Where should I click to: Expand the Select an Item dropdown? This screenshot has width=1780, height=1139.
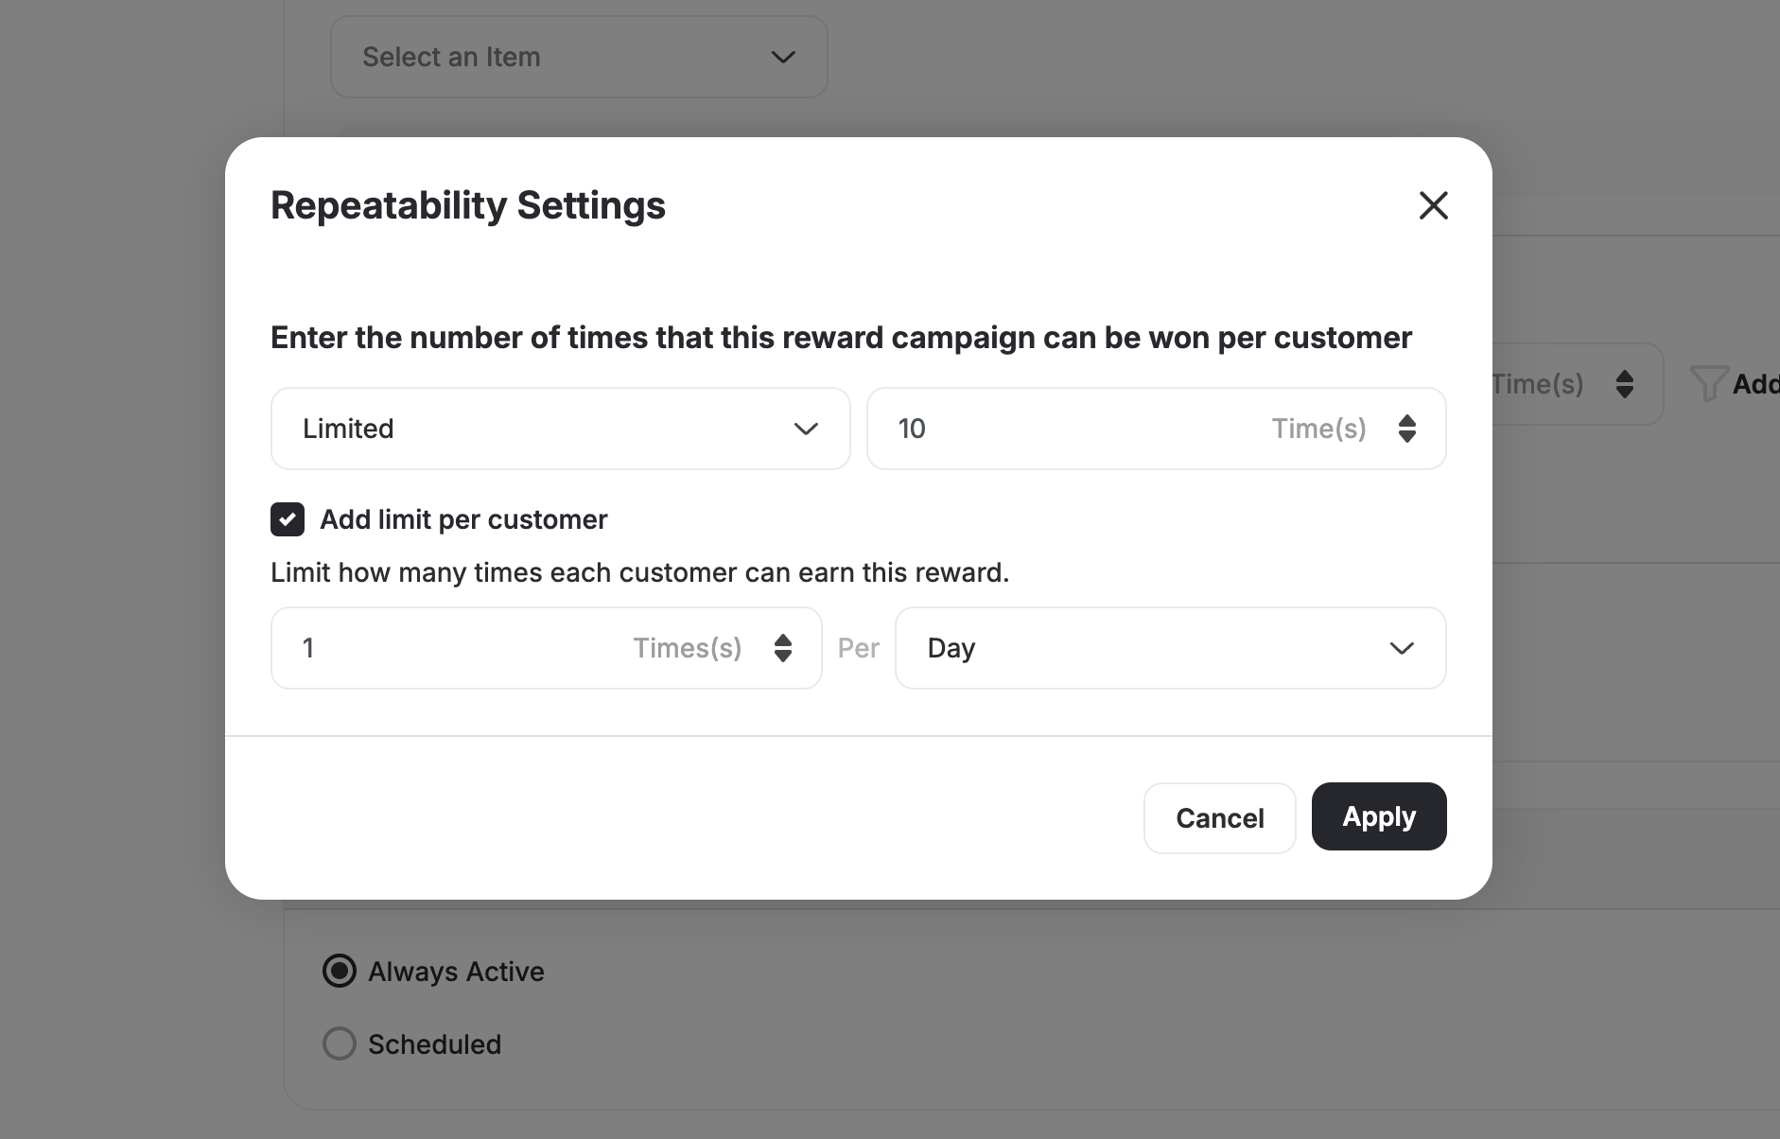(x=578, y=57)
